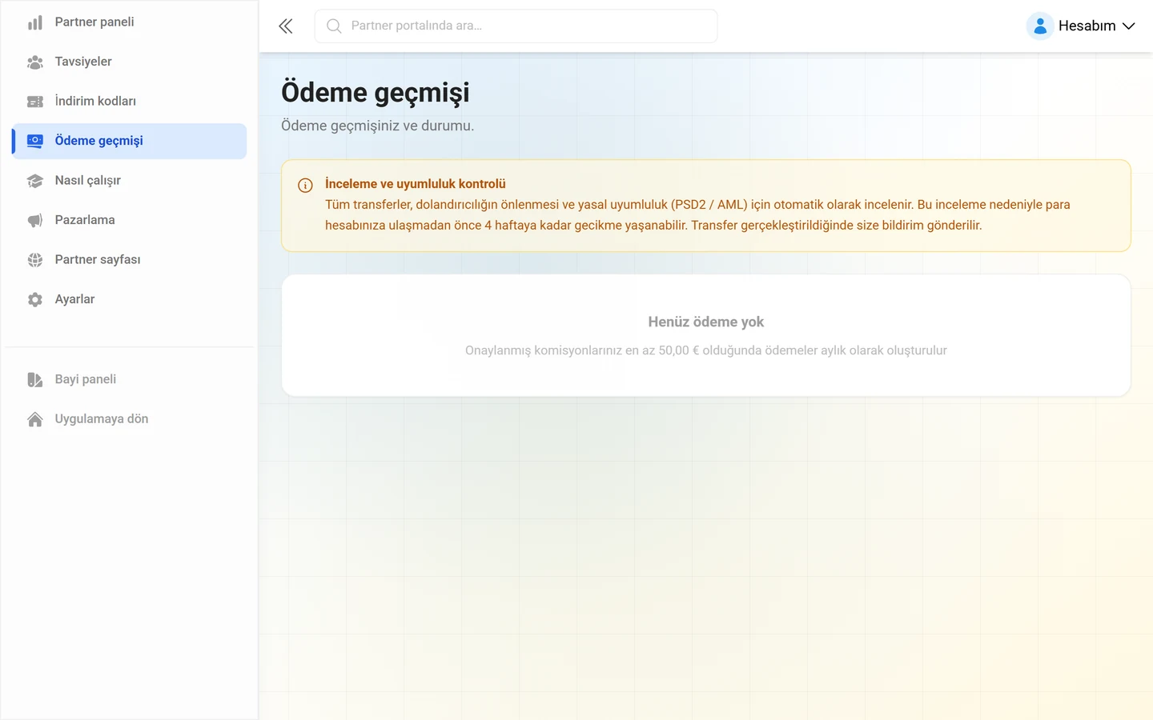Screen dimensions: 1153x720
Task: Click Uygulamaya dön link
Action: click(129, 419)
